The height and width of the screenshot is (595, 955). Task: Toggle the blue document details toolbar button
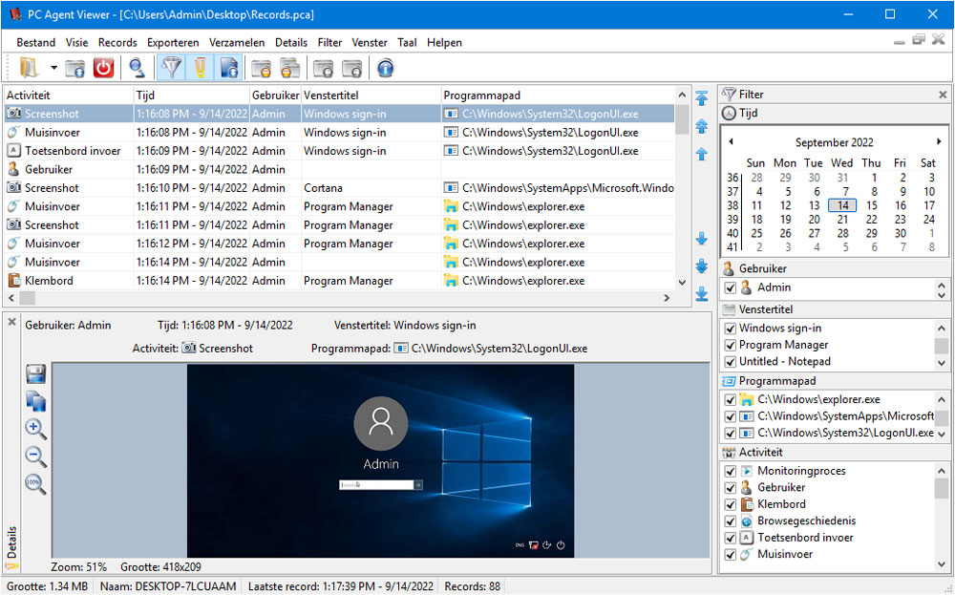[x=229, y=68]
